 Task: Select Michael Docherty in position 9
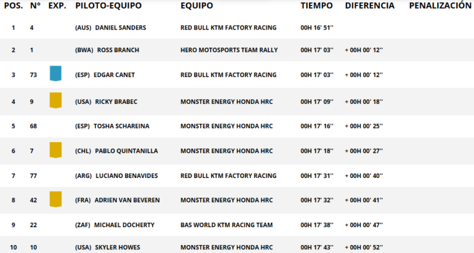point(124,225)
